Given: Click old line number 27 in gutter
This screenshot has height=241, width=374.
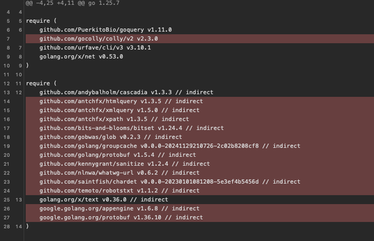Looking at the screenshot, I should click(7, 218).
